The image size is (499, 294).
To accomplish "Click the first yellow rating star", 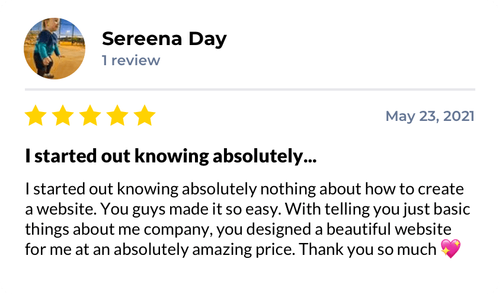I will coord(36,116).
